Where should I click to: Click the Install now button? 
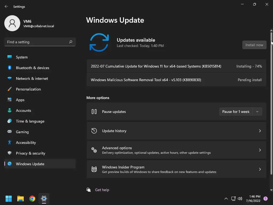coord(254,45)
